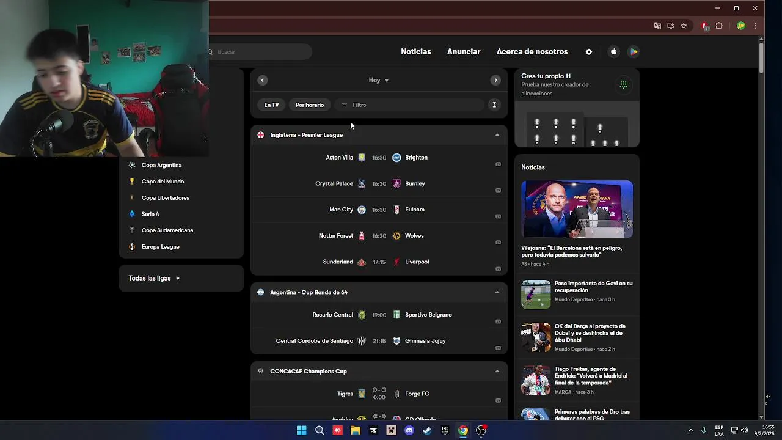Viewport: 782px width, 440px height.
Task: Open OBS Studio from the taskbar
Action: point(481,430)
